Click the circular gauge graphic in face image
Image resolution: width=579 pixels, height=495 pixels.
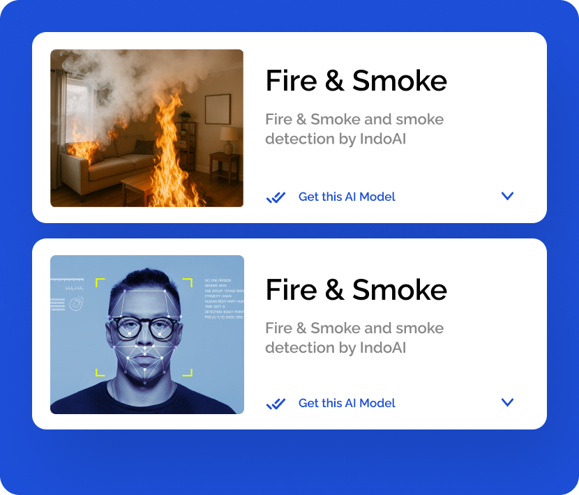pyautogui.click(x=76, y=303)
